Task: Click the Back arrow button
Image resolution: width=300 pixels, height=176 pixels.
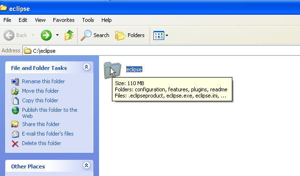Action: 9,35
